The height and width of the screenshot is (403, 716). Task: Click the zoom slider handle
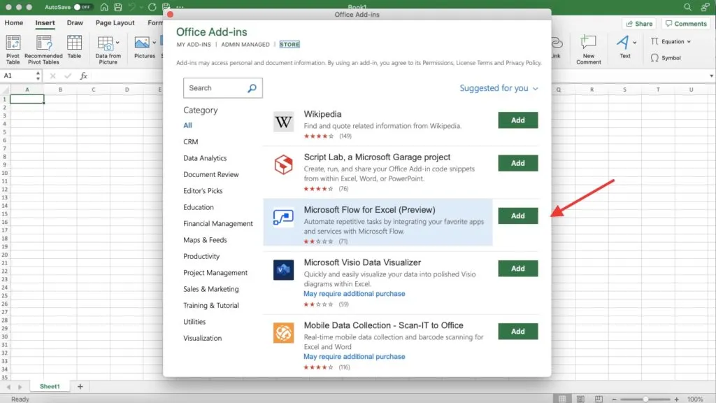(645, 400)
